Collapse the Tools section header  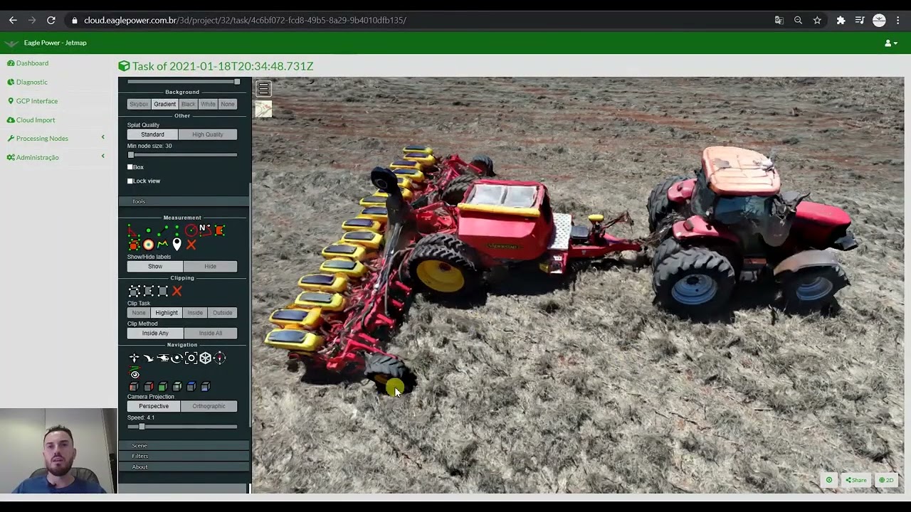[x=184, y=201]
